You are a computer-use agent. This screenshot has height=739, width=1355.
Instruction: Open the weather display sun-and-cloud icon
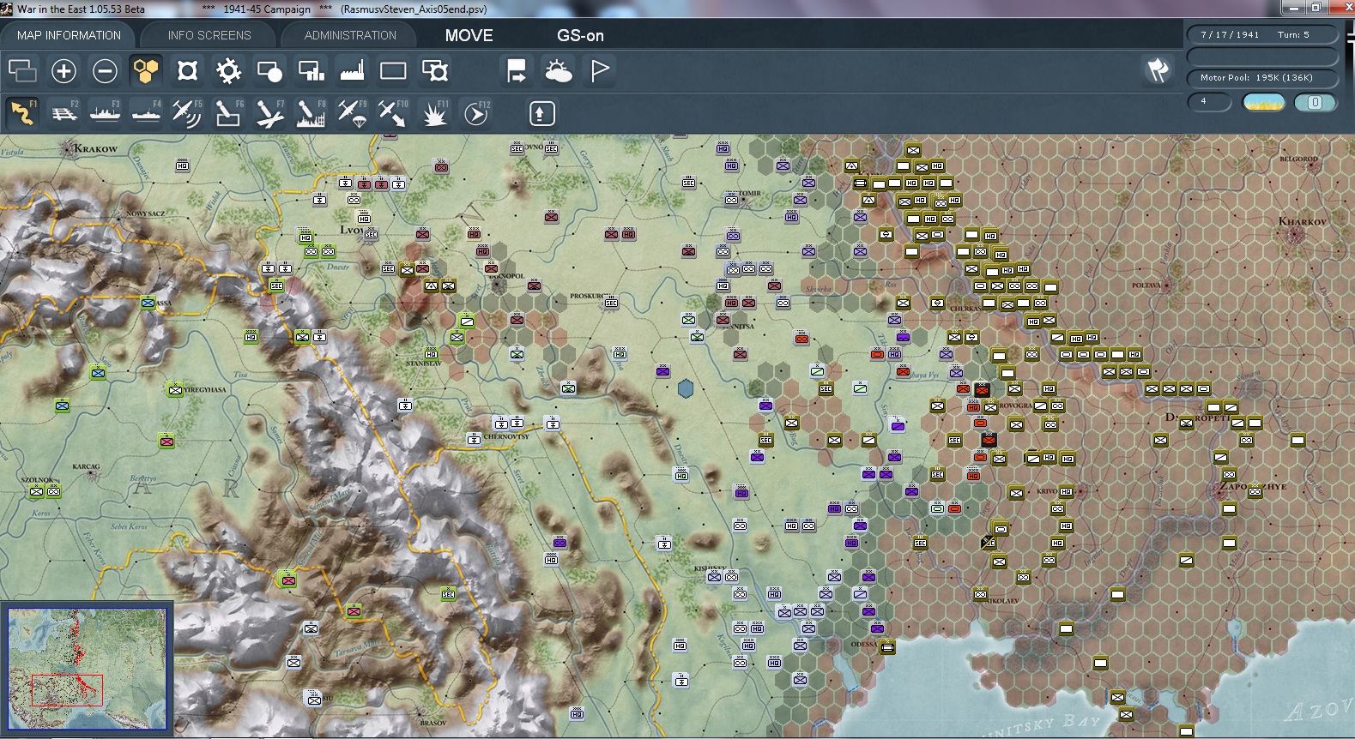[x=558, y=70]
